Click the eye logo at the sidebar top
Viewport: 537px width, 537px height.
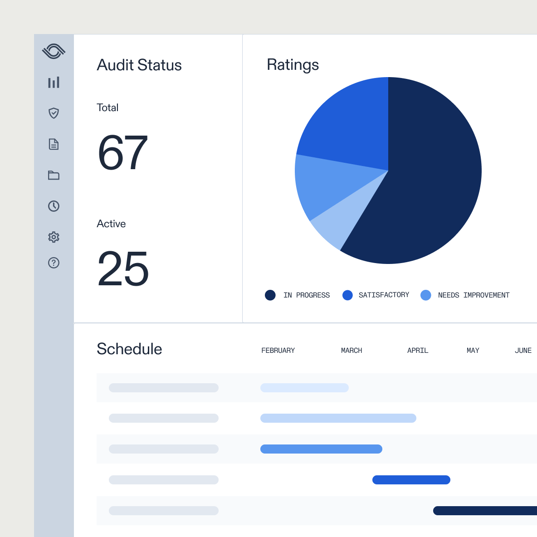tap(54, 51)
